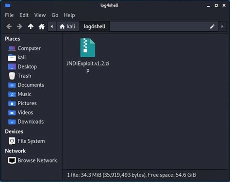Click the path bar right scroll arrow
Image resolution: width=230 pixels, height=182 pixels.
[222, 26]
